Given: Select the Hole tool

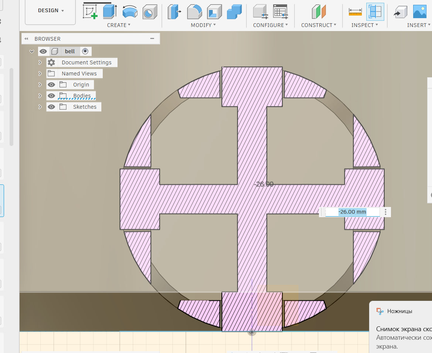Looking at the screenshot, I should (x=150, y=11).
